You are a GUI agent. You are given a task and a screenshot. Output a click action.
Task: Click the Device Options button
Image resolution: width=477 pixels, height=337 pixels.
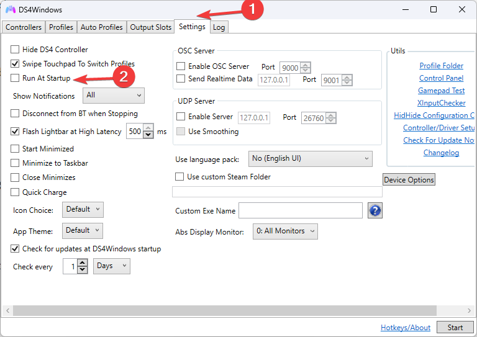point(409,179)
